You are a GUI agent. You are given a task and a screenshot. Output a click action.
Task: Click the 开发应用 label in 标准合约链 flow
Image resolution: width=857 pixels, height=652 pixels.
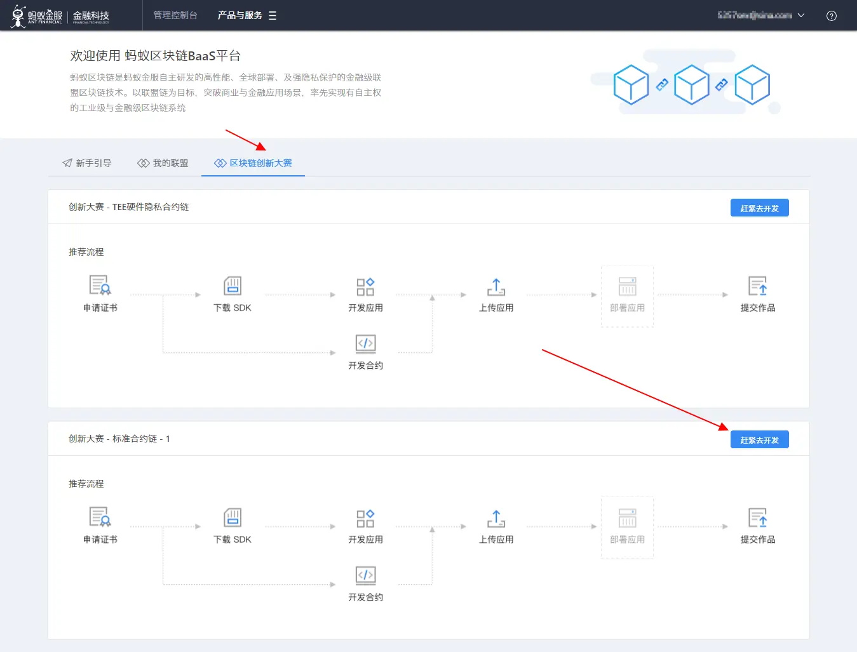[x=365, y=540]
